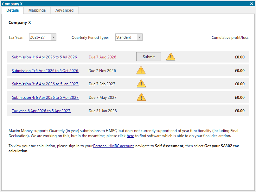Go to the Advanced tab
Viewport: 256px width, 192px height.
pyautogui.click(x=65, y=10)
